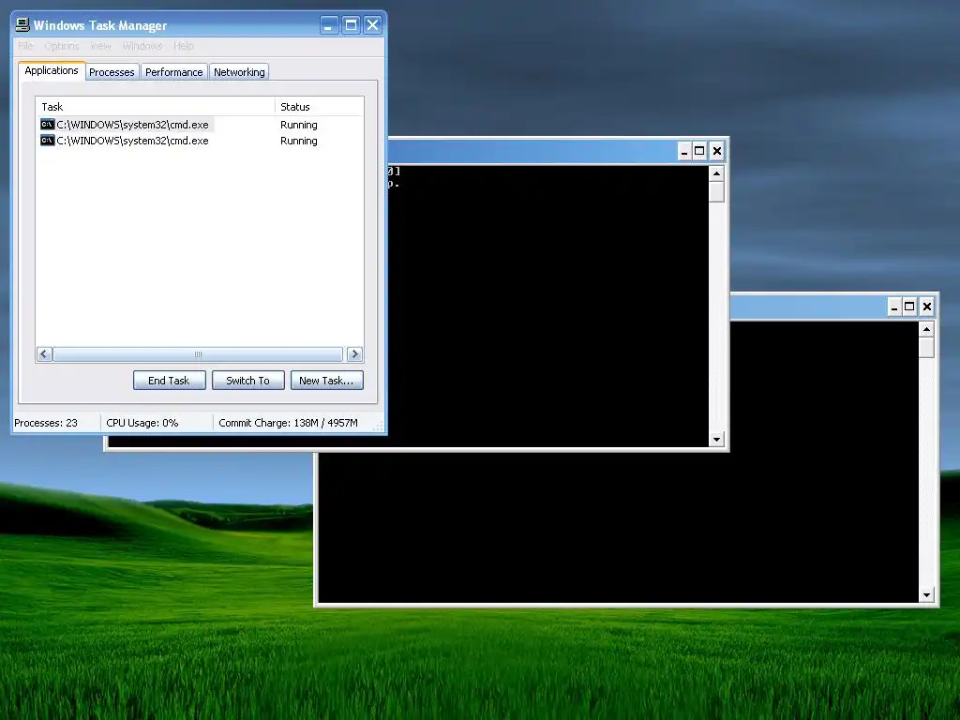Click the Processes: 23 status bar entry

(x=46, y=423)
